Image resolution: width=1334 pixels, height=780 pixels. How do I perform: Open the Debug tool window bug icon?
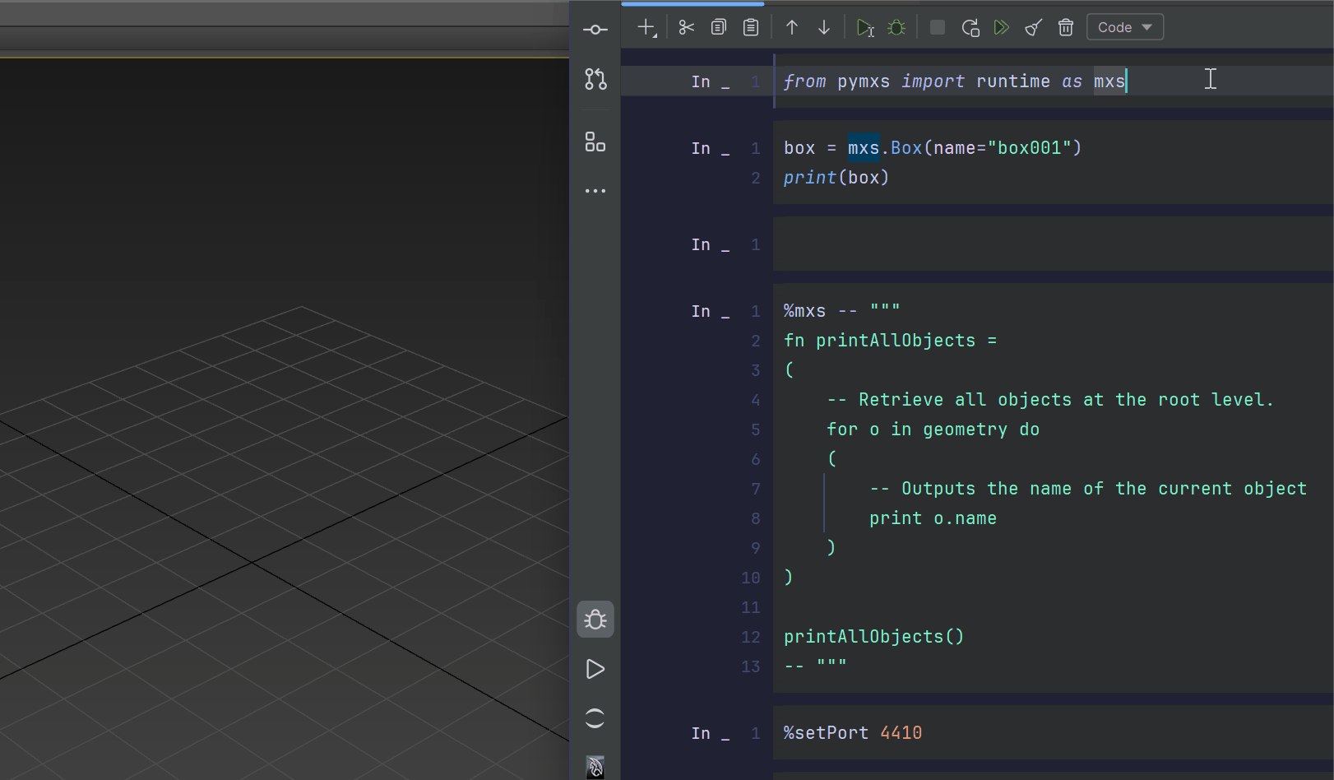[595, 620]
